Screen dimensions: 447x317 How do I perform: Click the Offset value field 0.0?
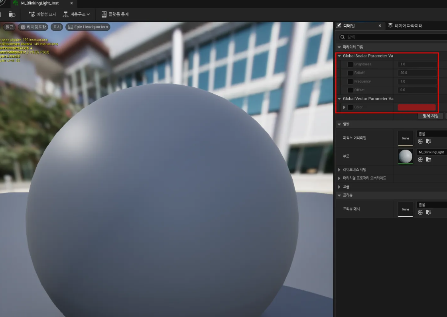417,90
